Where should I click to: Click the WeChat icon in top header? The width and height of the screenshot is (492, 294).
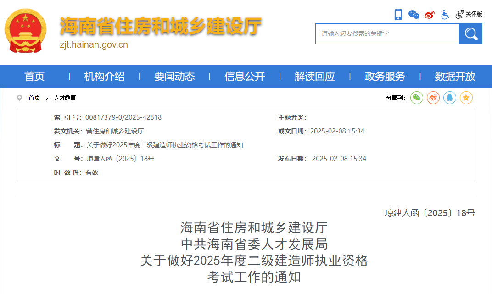(x=414, y=15)
